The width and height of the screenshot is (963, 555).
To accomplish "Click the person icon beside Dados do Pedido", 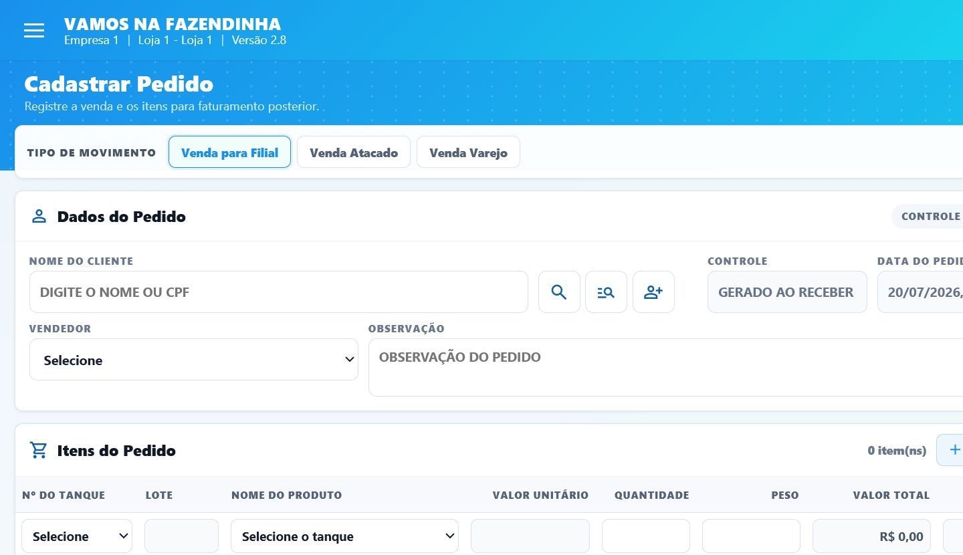I will 39,216.
